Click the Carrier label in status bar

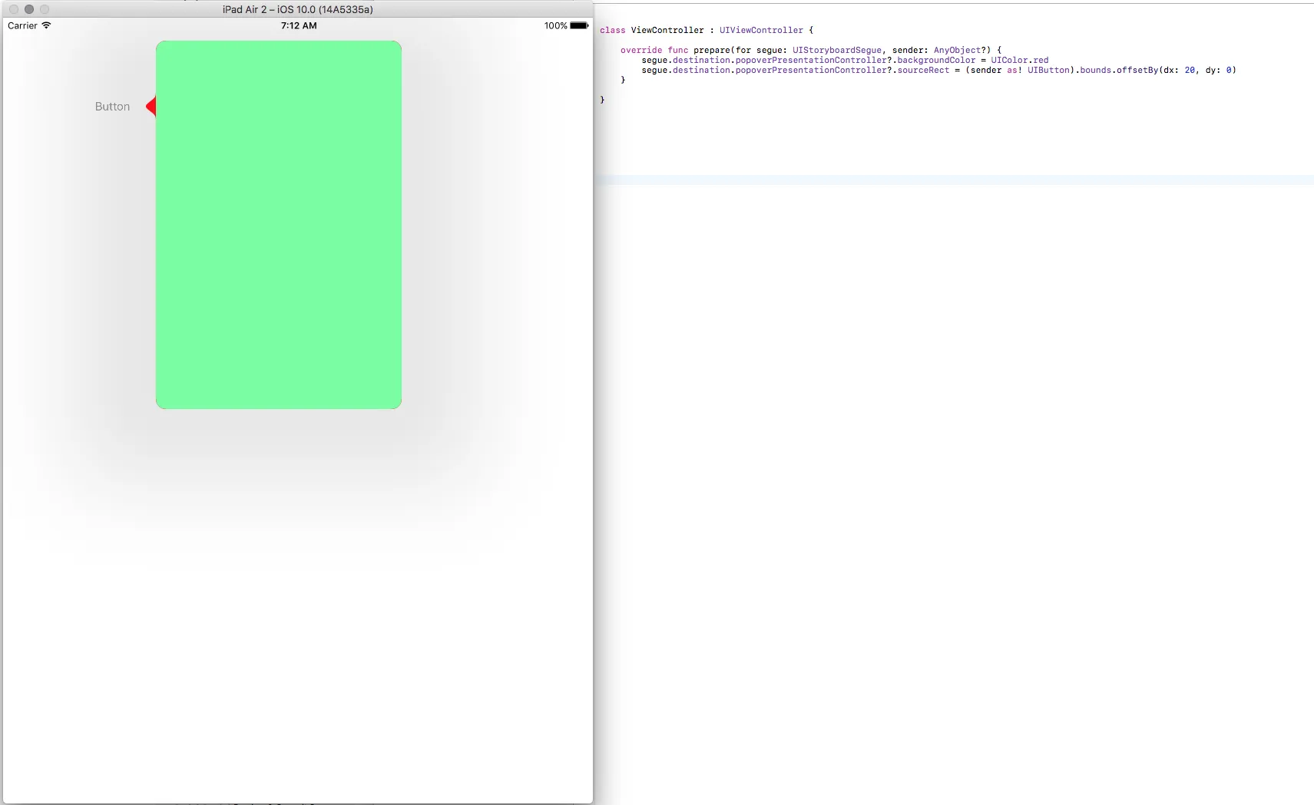22,25
